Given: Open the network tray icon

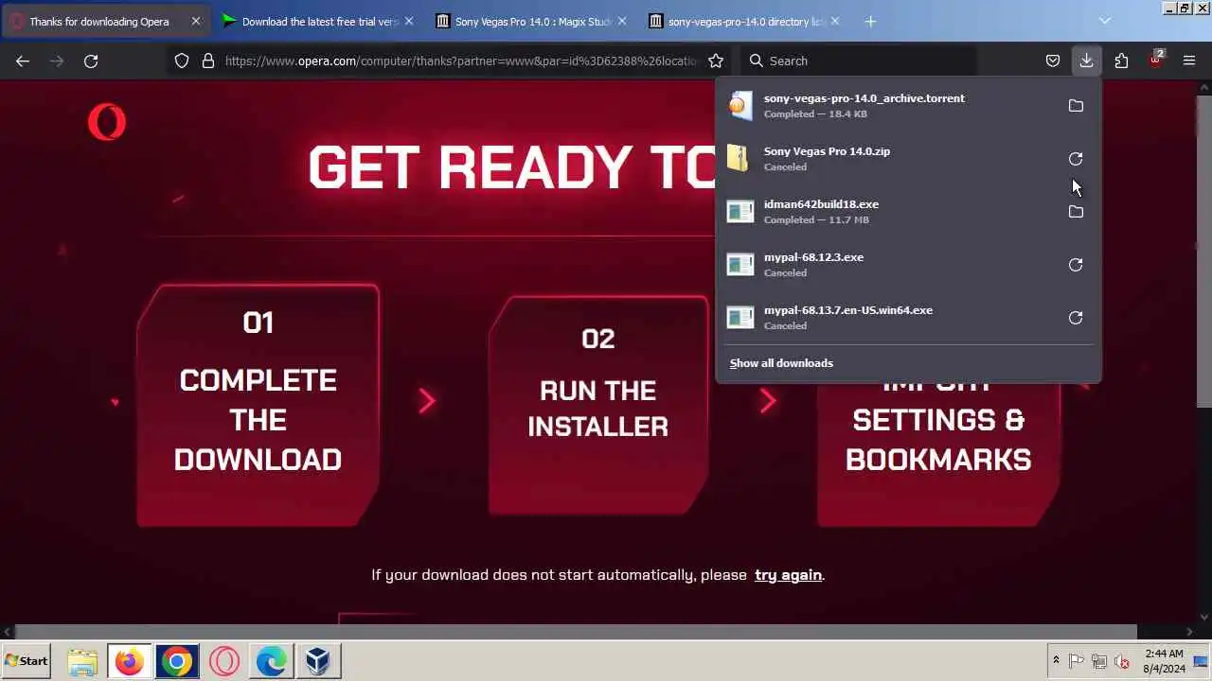Looking at the screenshot, I should tap(1099, 661).
